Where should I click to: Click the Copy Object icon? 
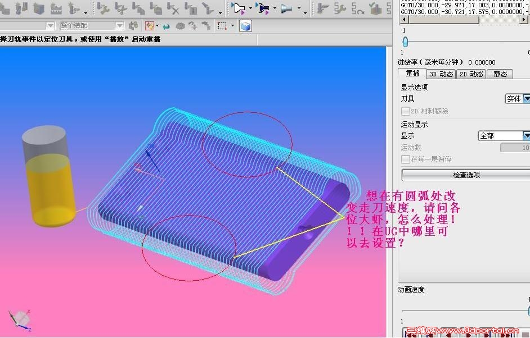point(138,7)
